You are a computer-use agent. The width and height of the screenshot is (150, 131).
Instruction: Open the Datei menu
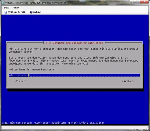coord(7,8)
